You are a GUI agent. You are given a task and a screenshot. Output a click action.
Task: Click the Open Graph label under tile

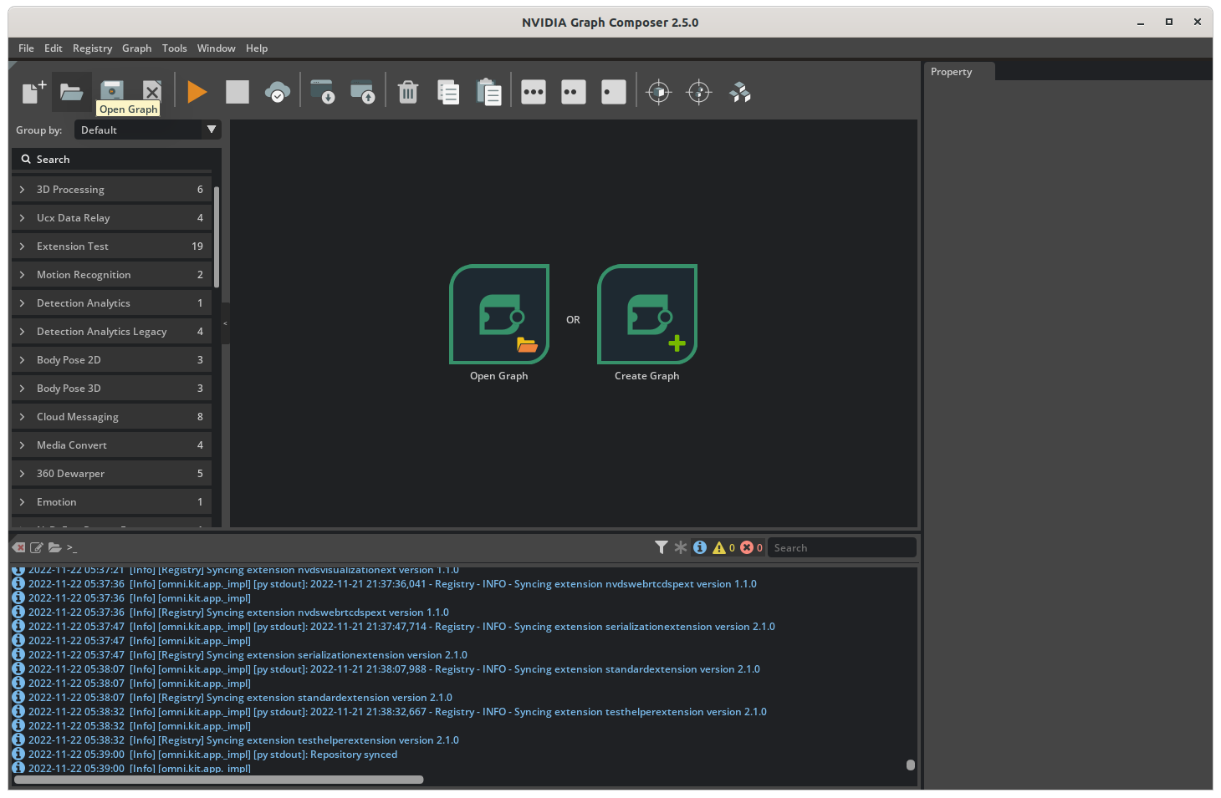(x=499, y=376)
